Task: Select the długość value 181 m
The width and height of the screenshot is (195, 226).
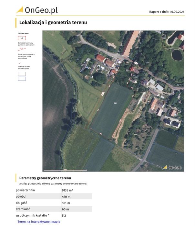Action: pos(66,203)
